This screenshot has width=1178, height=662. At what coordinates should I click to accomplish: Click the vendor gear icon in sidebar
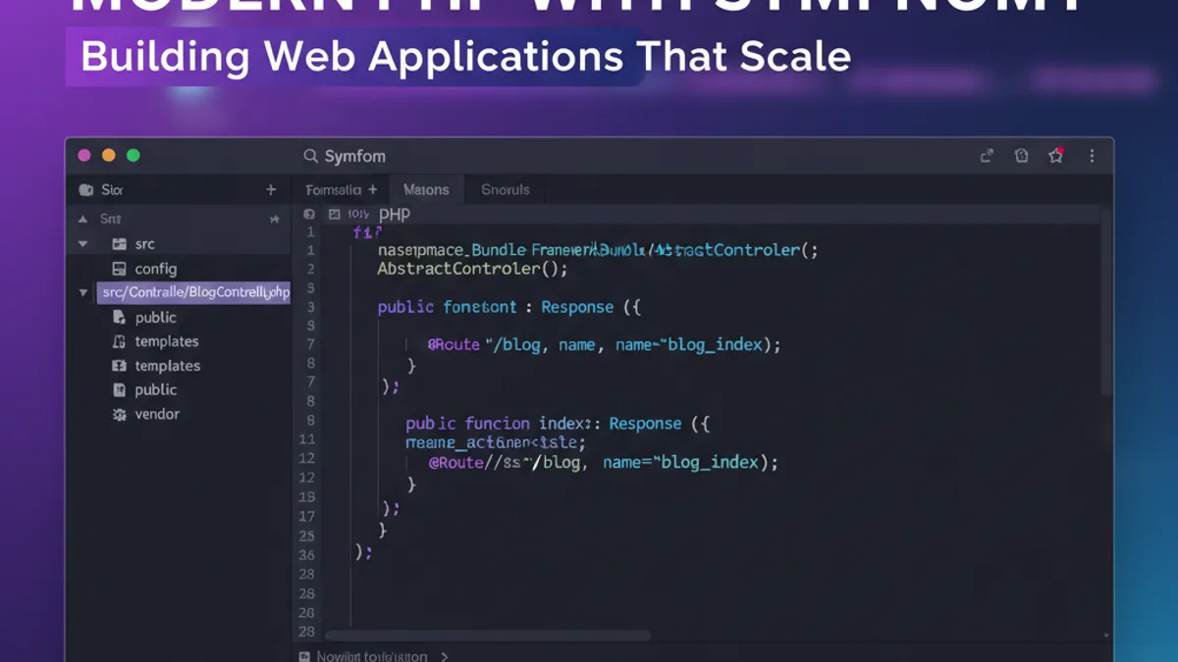click(x=118, y=414)
